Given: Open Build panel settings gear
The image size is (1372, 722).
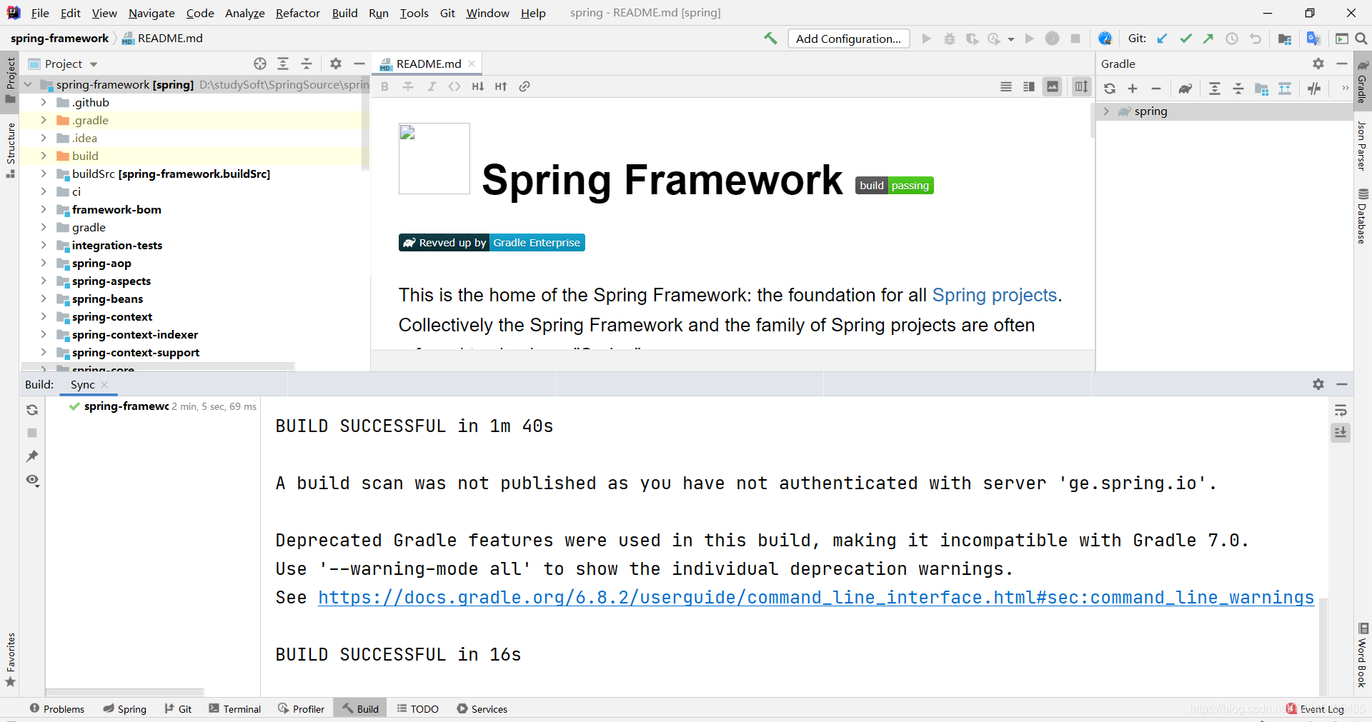Looking at the screenshot, I should tap(1318, 384).
